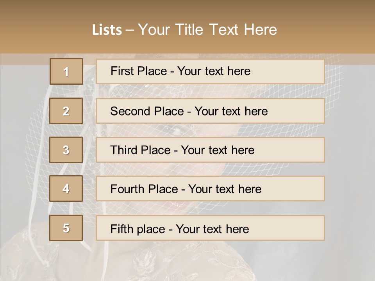Screen dimensions: 375x281
Task: Click the bold word Lists in title
Action: (x=107, y=30)
